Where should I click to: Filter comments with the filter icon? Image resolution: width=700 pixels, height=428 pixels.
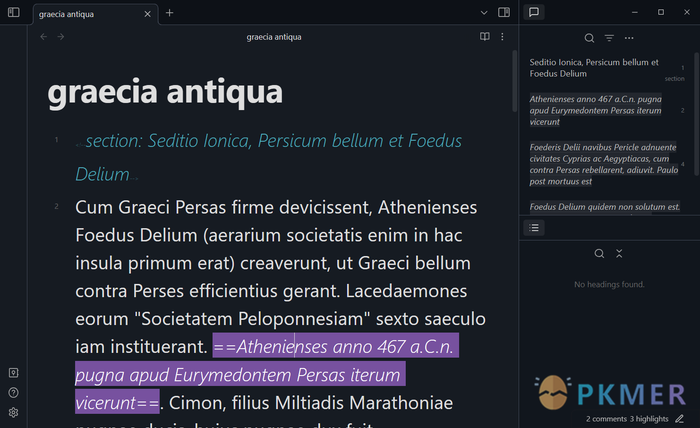tap(609, 38)
